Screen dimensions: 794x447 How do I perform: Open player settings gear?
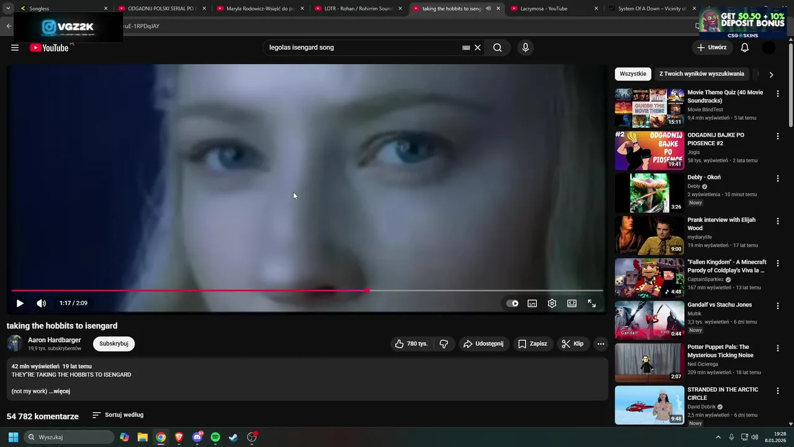[x=552, y=304]
